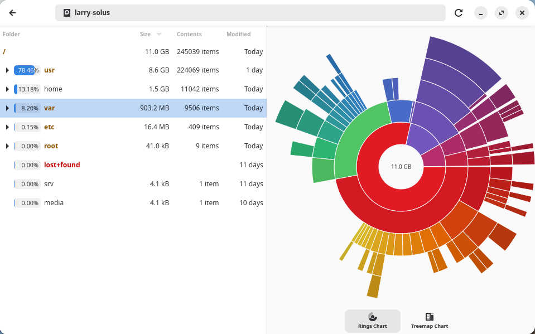
Task: Switch to Treemap Chart view
Action: pyautogui.click(x=429, y=321)
